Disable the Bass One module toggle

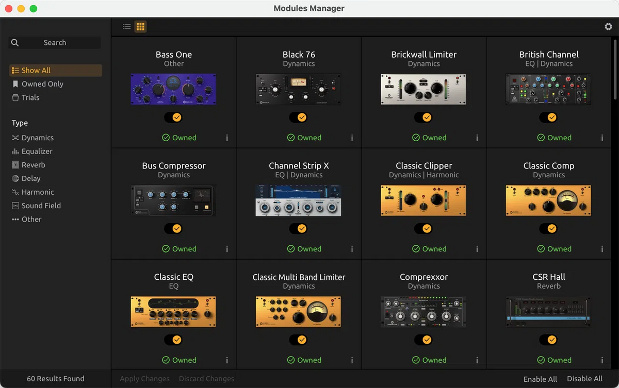point(173,117)
